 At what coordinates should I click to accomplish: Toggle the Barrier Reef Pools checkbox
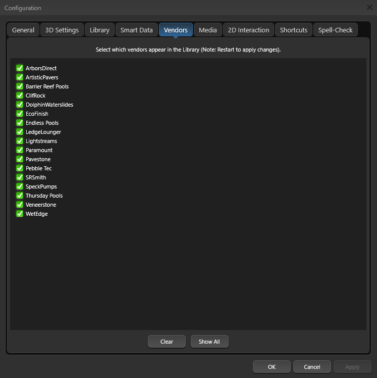20,86
